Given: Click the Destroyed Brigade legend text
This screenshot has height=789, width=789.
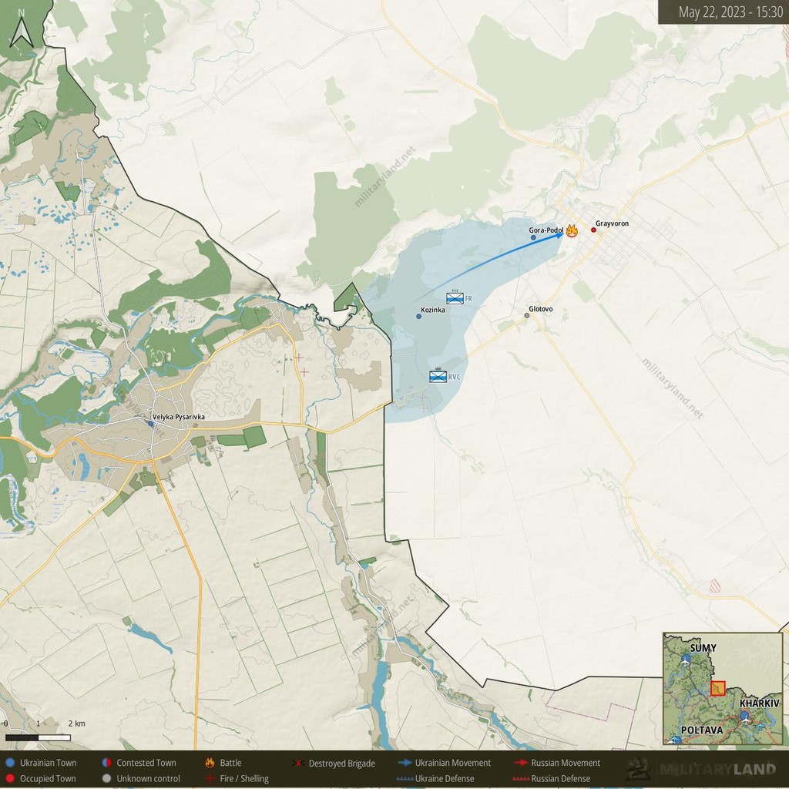Looking at the screenshot, I should pos(341,763).
